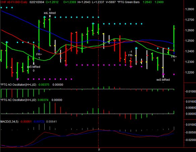Viewport: 196px width, 152px height.
Task: Select the *PTG AC Oscillator indicator title
Action: pos(18,100)
